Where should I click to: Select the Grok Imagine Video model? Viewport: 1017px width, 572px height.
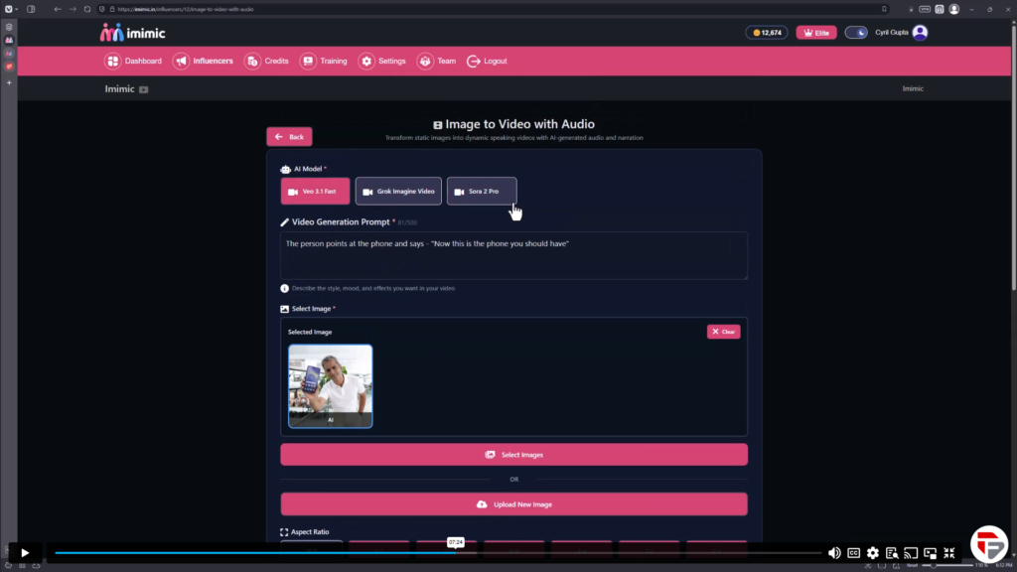tap(397, 191)
